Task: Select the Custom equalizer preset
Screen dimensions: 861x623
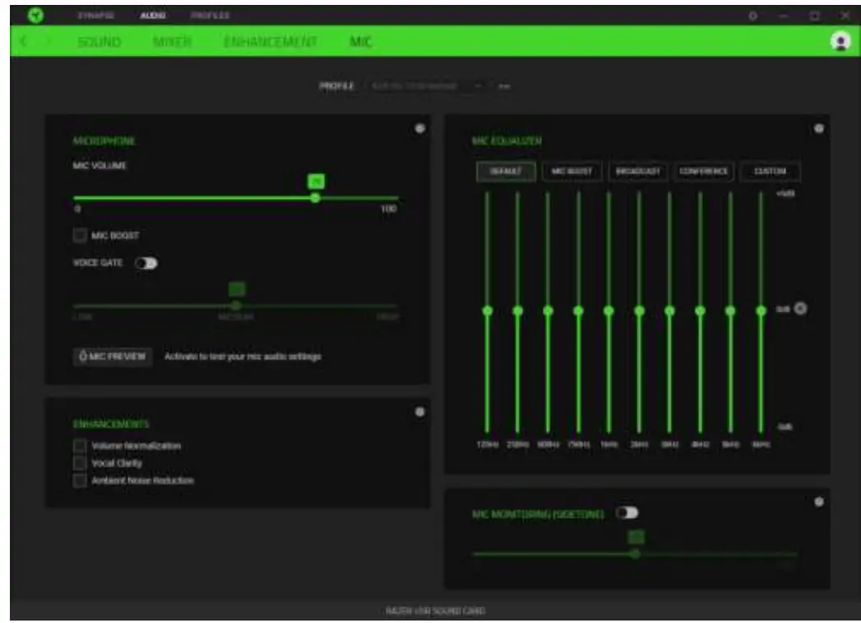Action: 770,171
